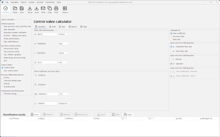220x137 pixels.
Task: Click the left panel splitter handle
Action: pos(32,65)
